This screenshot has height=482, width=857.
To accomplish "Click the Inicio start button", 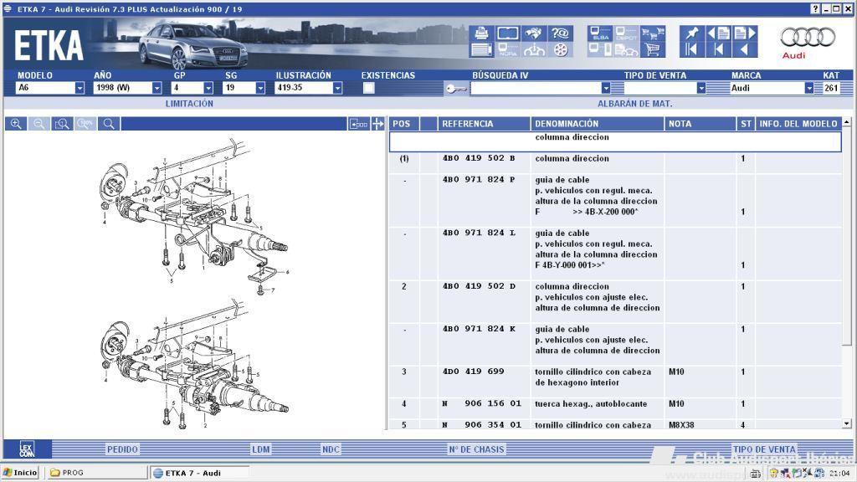I will 20,473.
